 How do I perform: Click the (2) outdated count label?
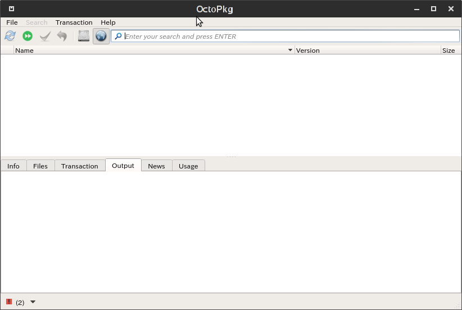pos(20,302)
